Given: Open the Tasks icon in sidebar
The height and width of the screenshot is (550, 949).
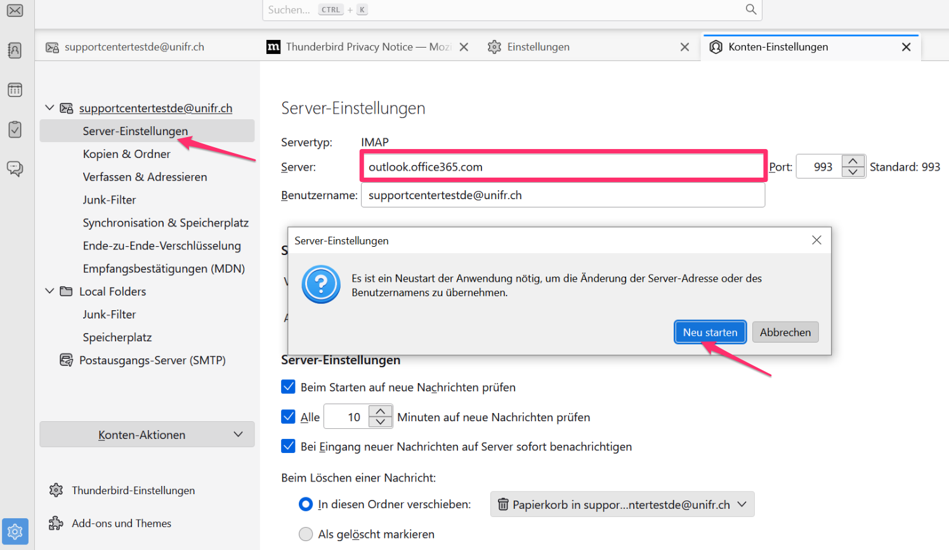Looking at the screenshot, I should [15, 129].
